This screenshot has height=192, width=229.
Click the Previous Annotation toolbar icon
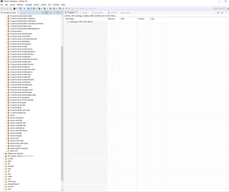(x=78, y=8)
